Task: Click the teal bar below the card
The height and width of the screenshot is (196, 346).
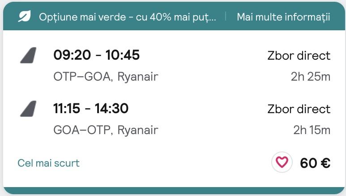Action: 173,191
